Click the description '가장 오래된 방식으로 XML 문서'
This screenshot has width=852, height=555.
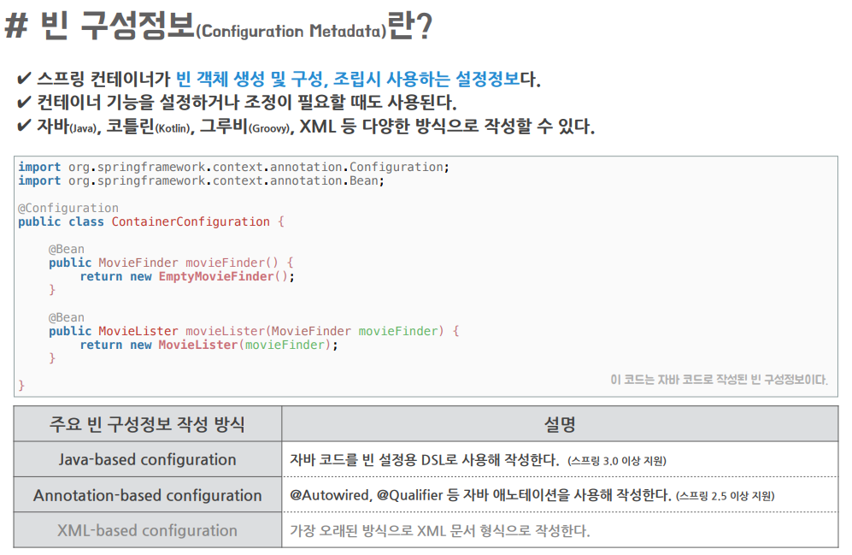pos(439,530)
